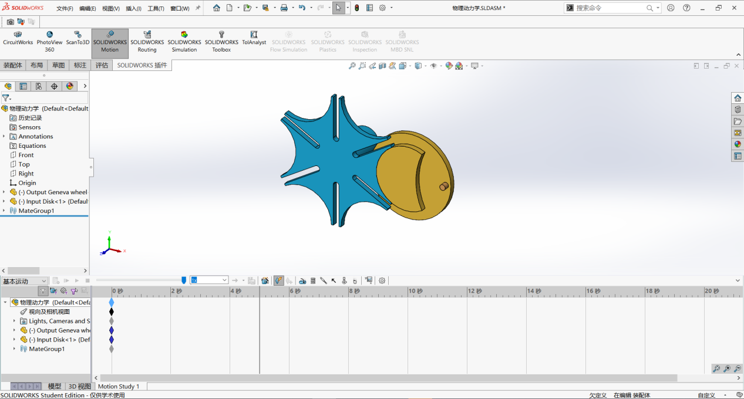Toggle Autokey mode in the MotionManager
Image resolution: width=744 pixels, height=399 pixels.
277,280
